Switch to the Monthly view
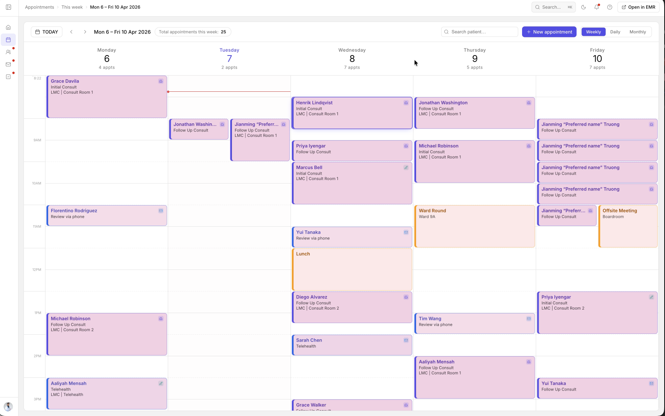 pos(637,32)
